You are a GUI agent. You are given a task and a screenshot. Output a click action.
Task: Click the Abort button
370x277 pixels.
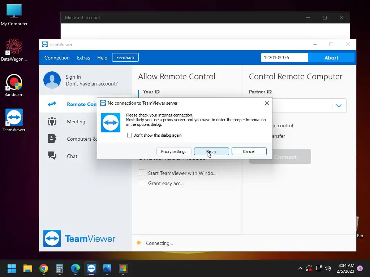(331, 58)
